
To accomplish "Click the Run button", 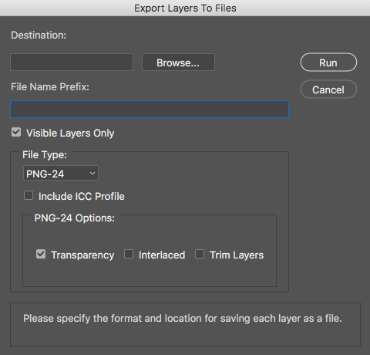I will tap(328, 63).
